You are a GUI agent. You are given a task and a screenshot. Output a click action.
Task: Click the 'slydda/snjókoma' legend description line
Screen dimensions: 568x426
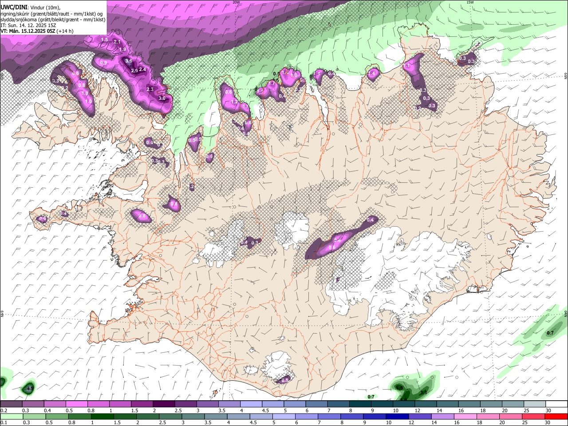point(53,20)
